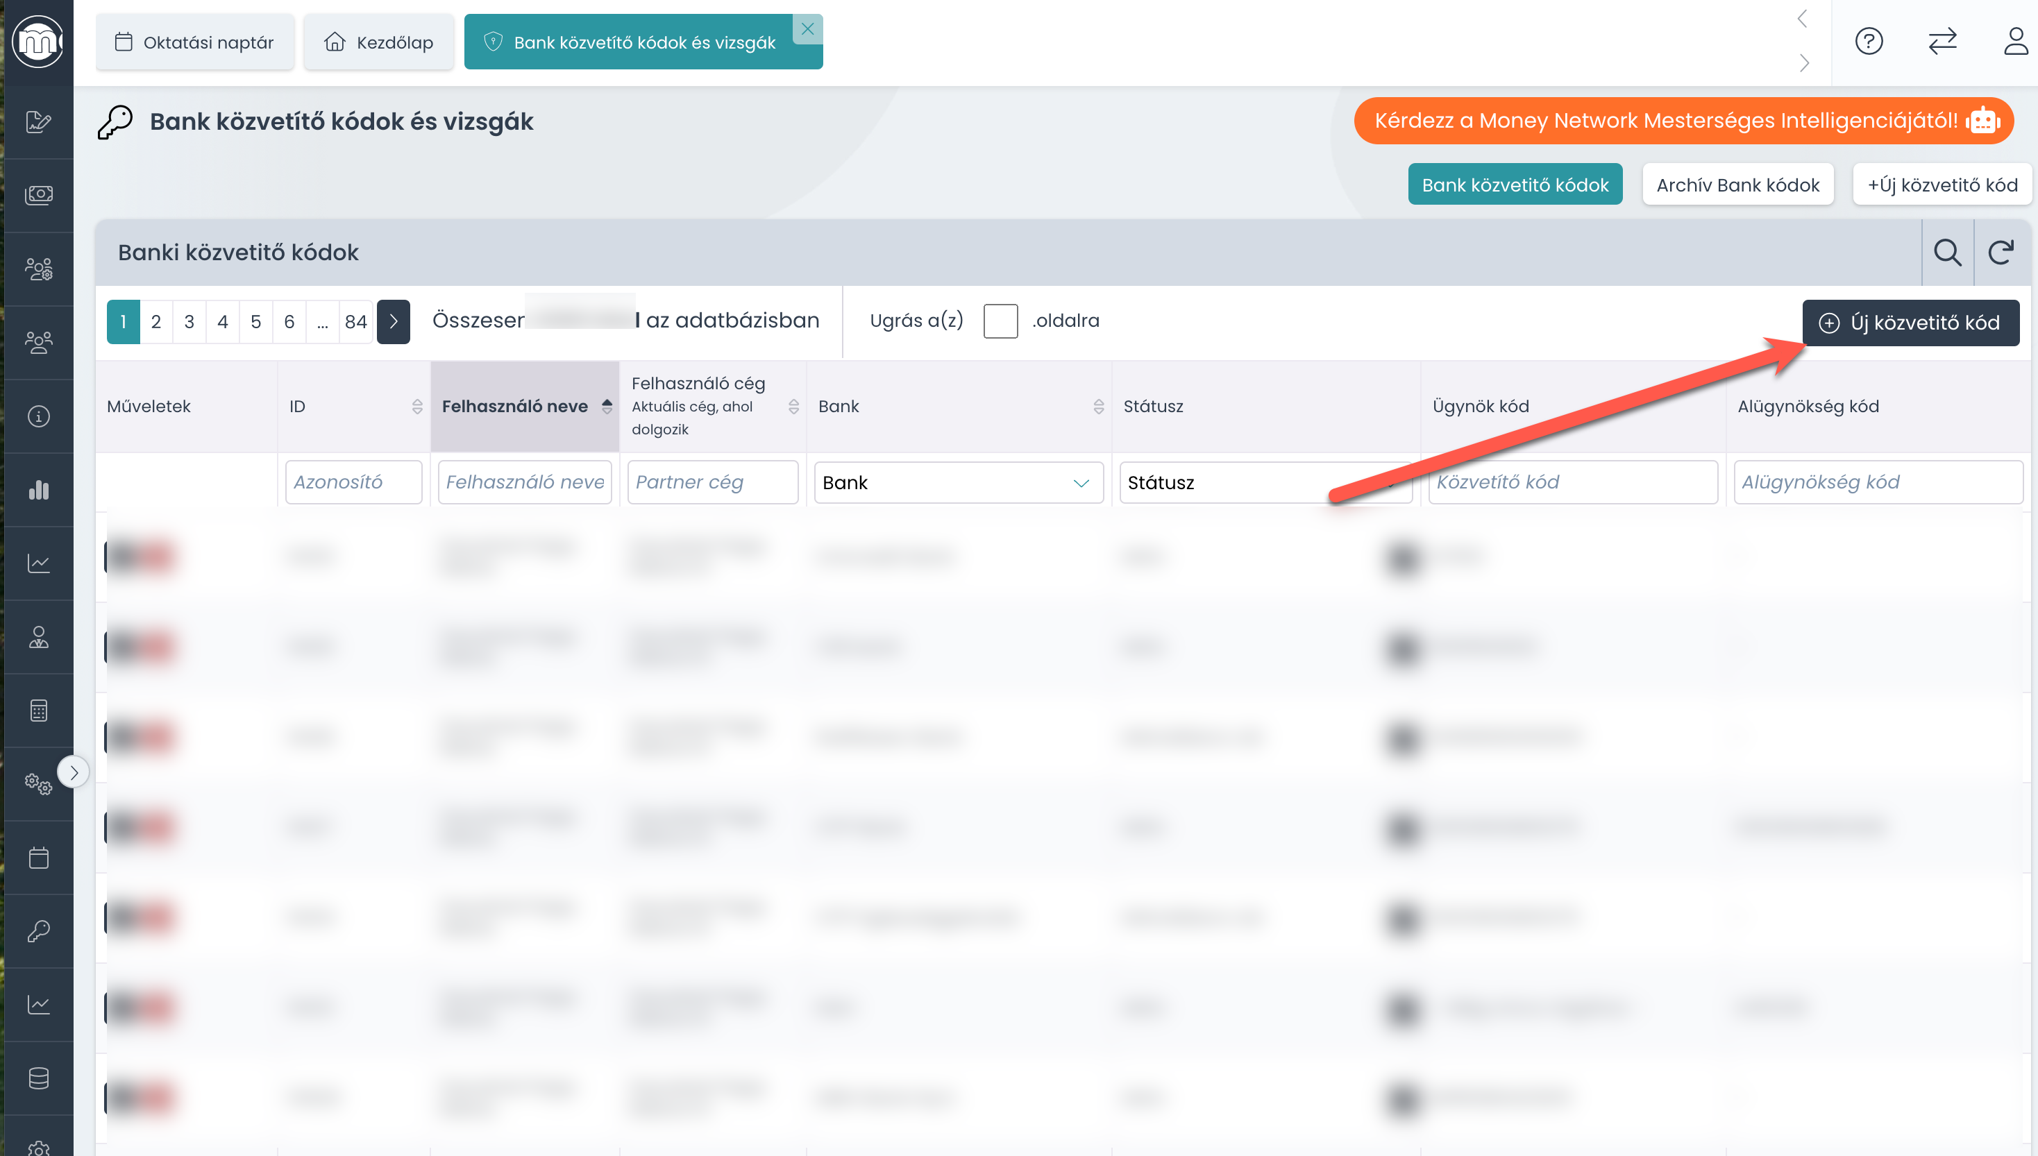Click the swap arrows icon in top bar
2038x1156 pixels.
1942,42
